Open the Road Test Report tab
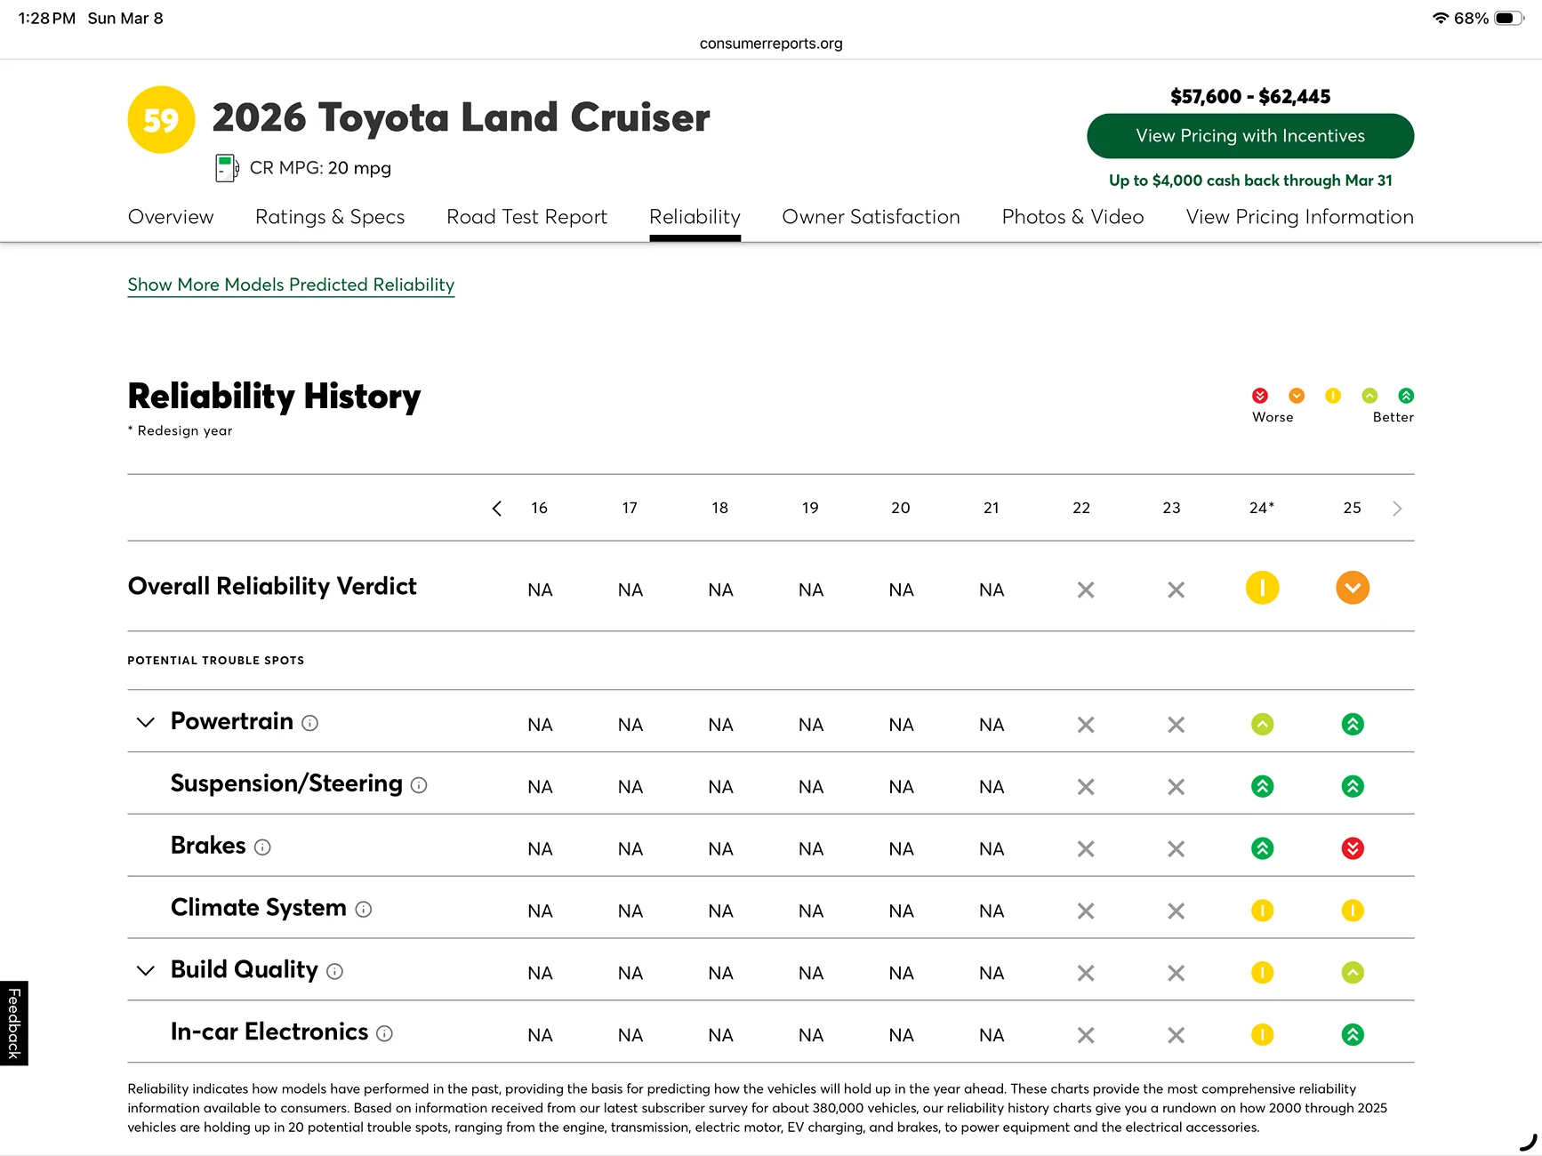This screenshot has height=1156, width=1542. pyautogui.click(x=526, y=217)
